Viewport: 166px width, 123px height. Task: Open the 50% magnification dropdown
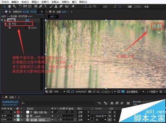click(59, 92)
